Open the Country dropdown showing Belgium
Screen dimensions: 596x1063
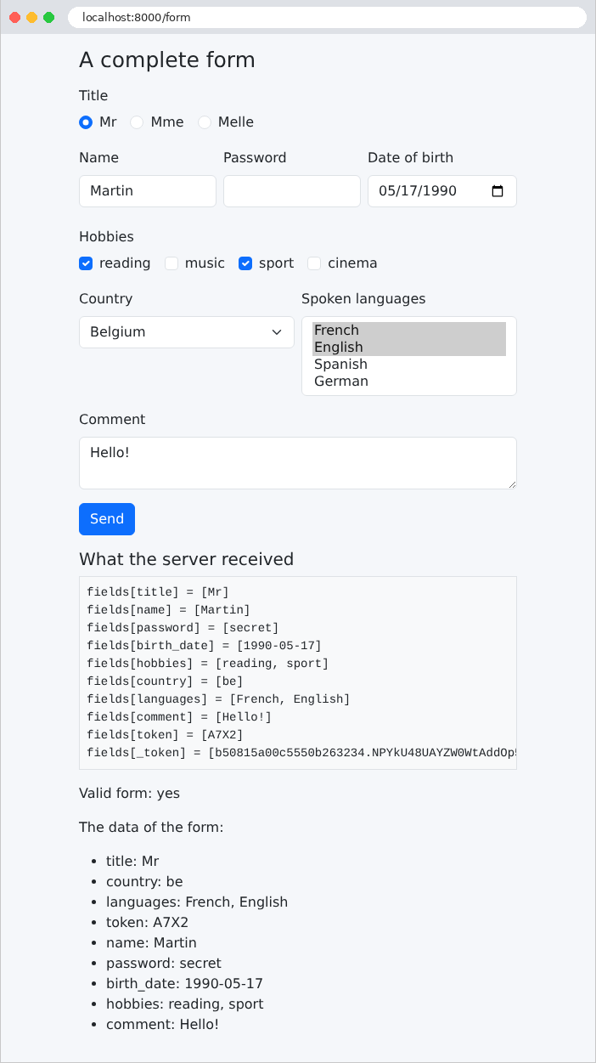(187, 332)
